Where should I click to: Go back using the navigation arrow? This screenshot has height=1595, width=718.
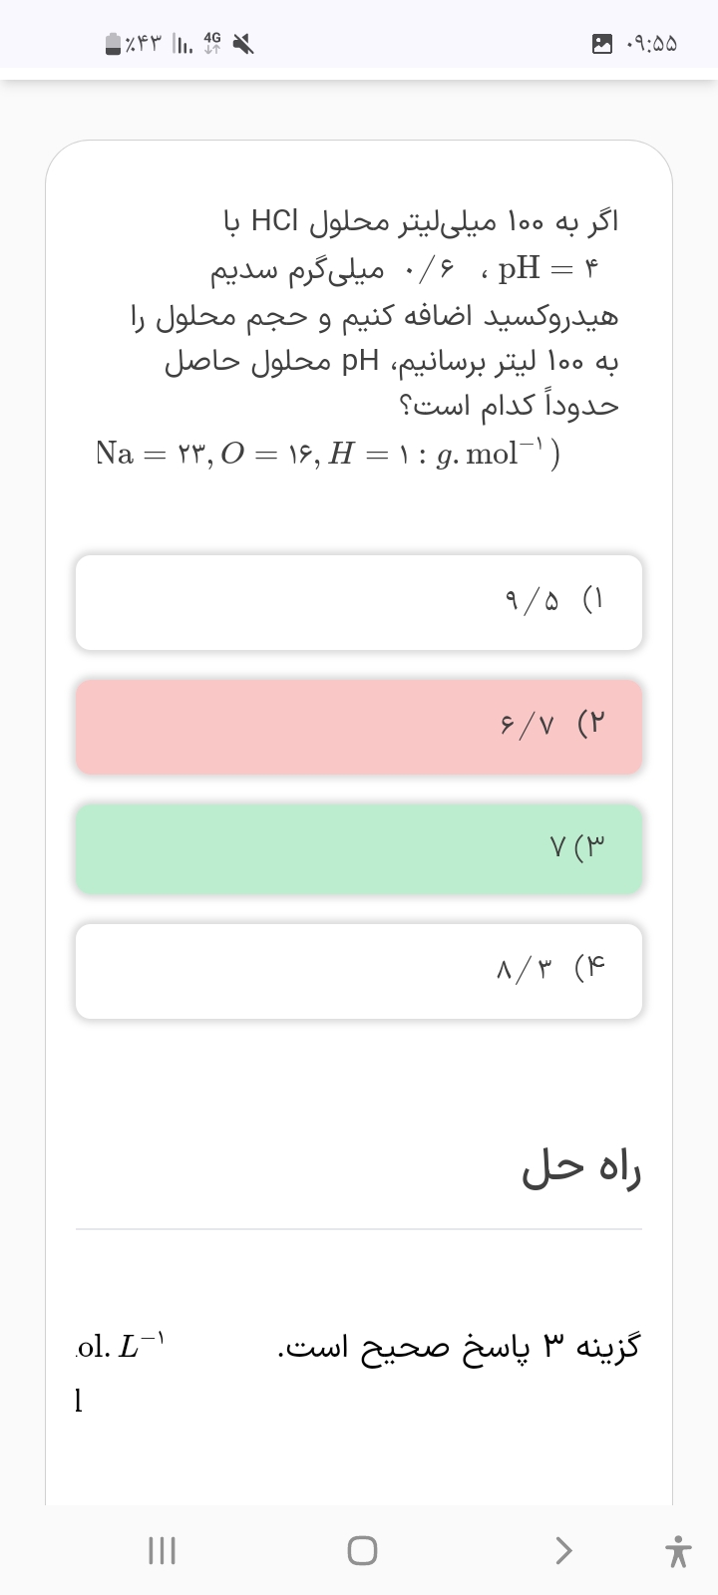click(563, 1550)
